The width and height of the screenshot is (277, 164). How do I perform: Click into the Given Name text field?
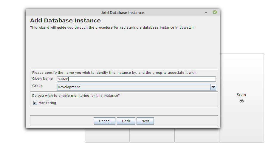click(136, 79)
